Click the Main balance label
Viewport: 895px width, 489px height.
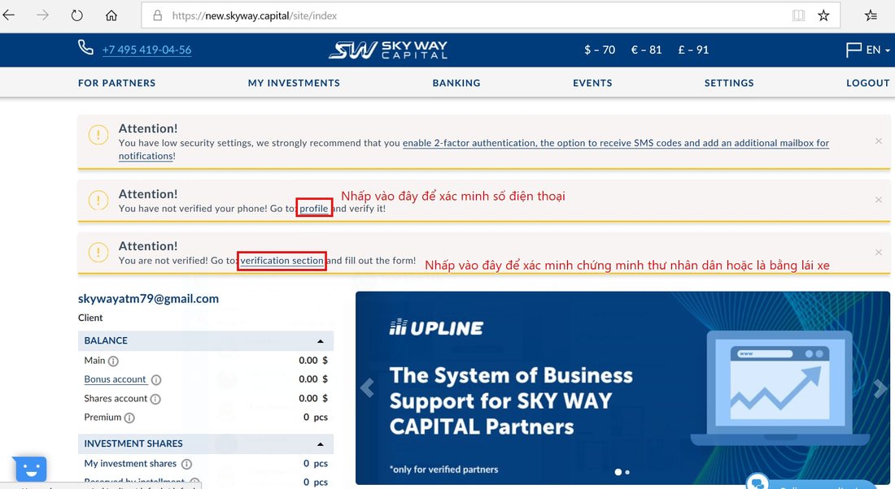(x=94, y=361)
